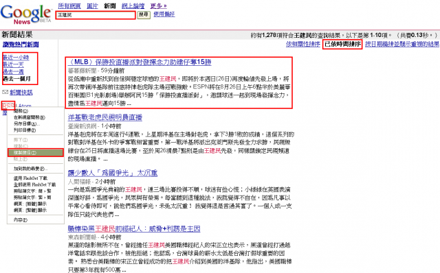This screenshot has width=440, height=273.
Task: Click the 王建民 search input field
Action: (x=96, y=15)
